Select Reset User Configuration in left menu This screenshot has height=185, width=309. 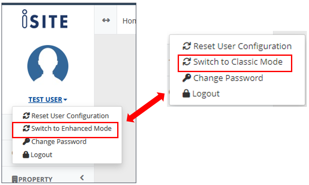coord(66,116)
